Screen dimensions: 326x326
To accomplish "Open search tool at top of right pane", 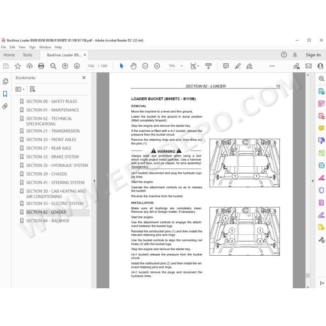I will point(321,79).
